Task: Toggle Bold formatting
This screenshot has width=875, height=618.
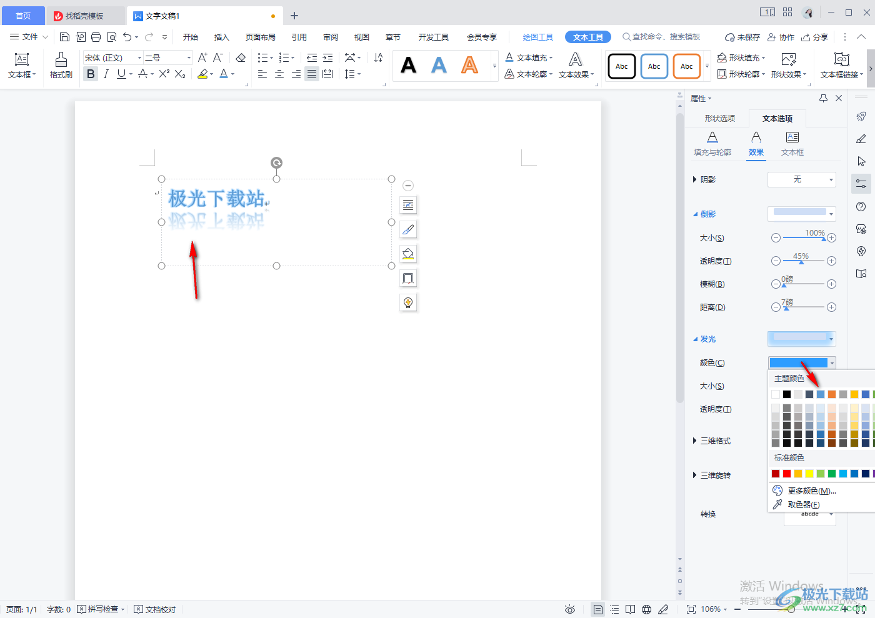Action: 91,74
